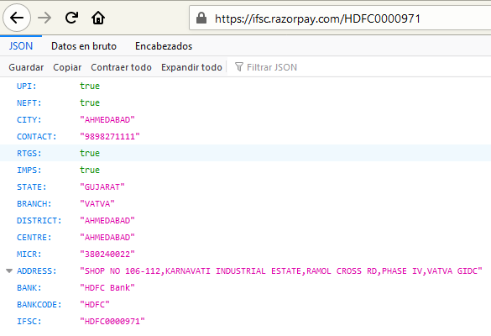Open the Datos en bruto tab
491x336 pixels.
(x=84, y=46)
